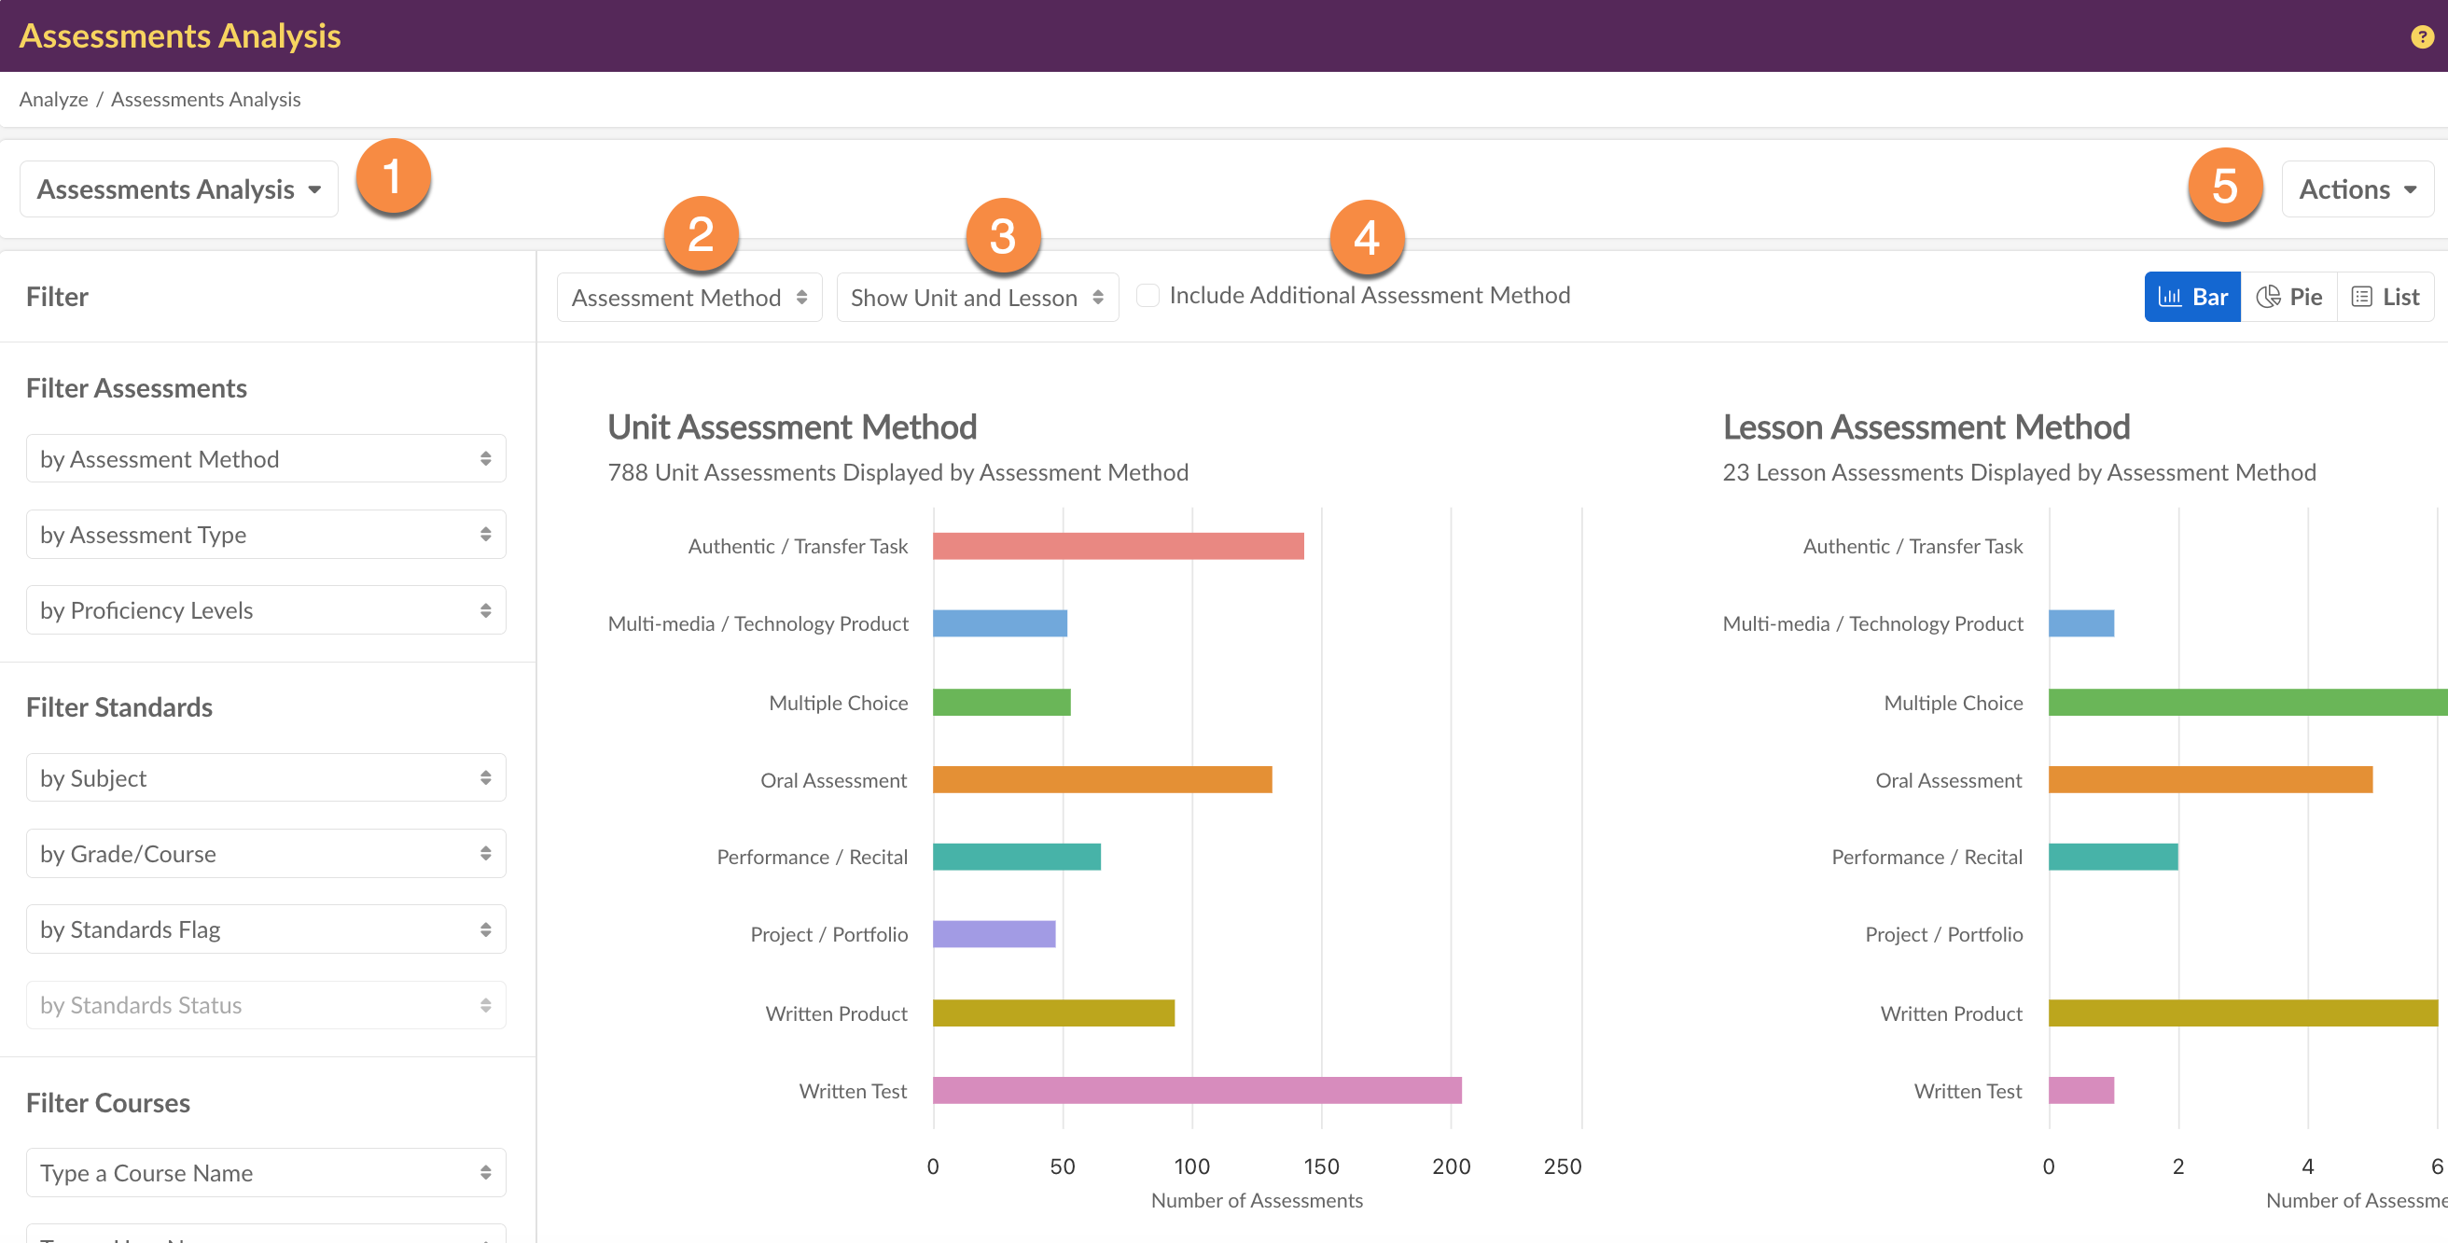This screenshot has width=2448, height=1243.
Task: Open the by Grade/Course filter
Action: coord(265,853)
